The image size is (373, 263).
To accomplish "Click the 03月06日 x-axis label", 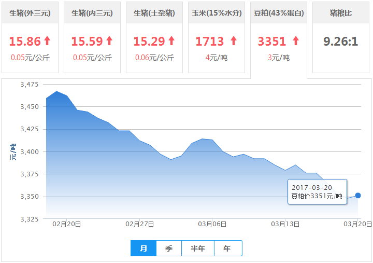I will click(212, 224).
